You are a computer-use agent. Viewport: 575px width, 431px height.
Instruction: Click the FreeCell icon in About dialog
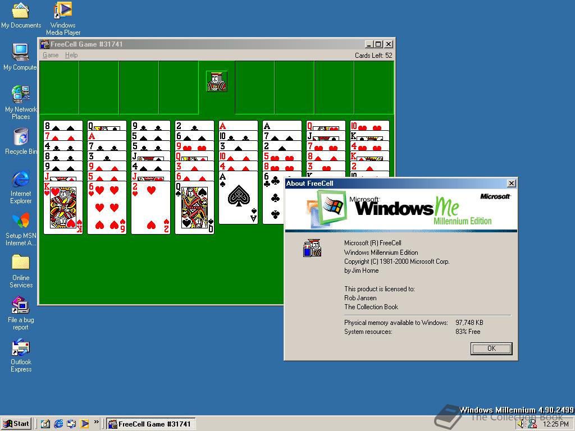coord(312,248)
